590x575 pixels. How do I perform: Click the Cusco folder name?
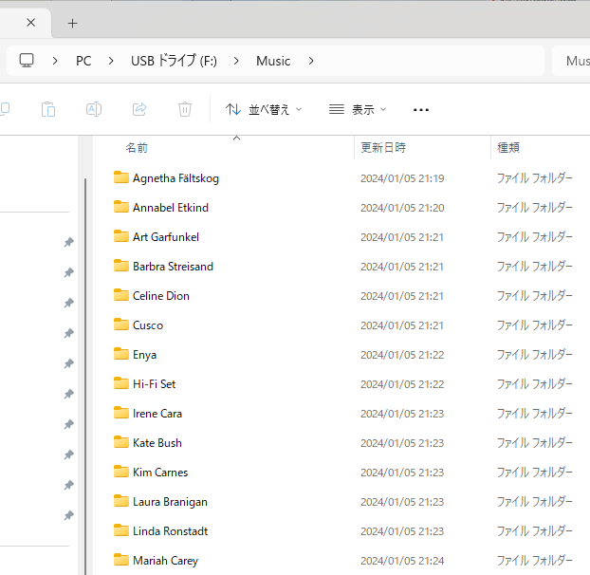click(148, 325)
